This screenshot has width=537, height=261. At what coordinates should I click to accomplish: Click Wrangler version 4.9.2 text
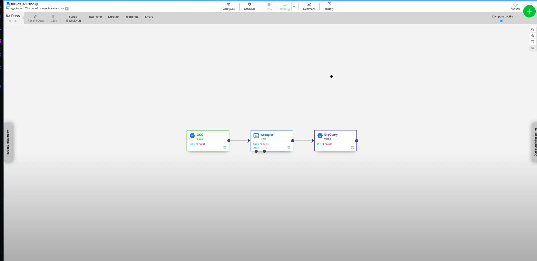click(263, 139)
